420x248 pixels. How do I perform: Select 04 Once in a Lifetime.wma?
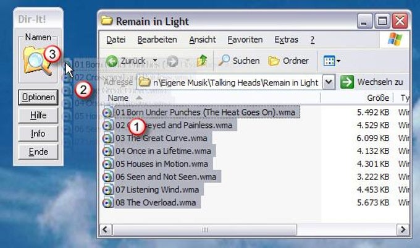click(x=163, y=151)
